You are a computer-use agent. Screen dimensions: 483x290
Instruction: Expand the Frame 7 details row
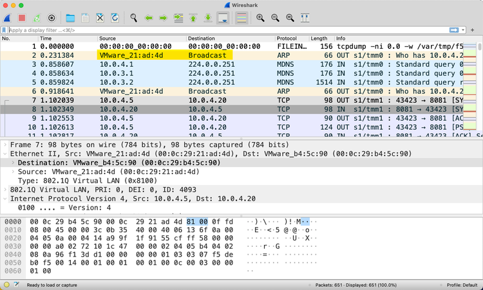pos(6,145)
